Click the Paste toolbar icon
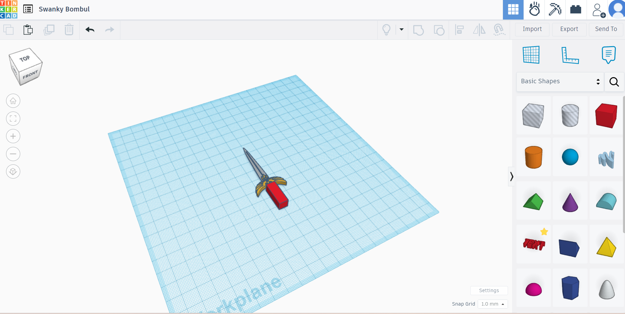The image size is (625, 314). [28, 30]
